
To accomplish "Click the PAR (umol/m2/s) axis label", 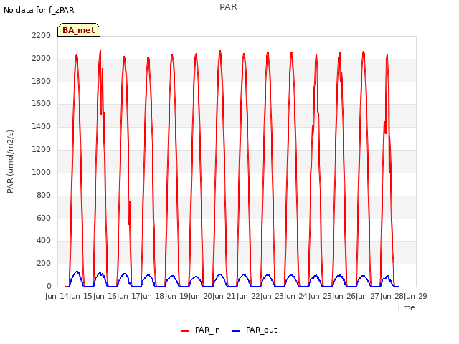I will tap(10, 161).
